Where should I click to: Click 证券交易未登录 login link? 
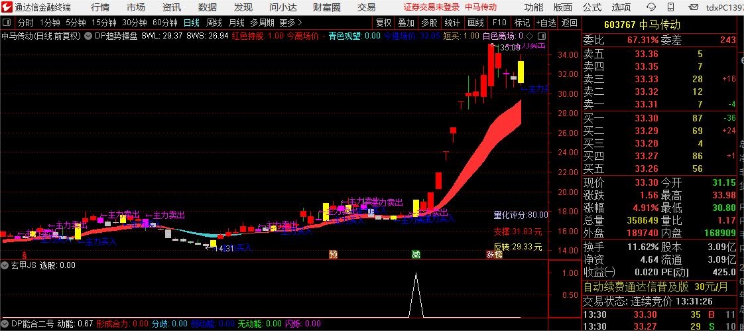pyautogui.click(x=432, y=7)
